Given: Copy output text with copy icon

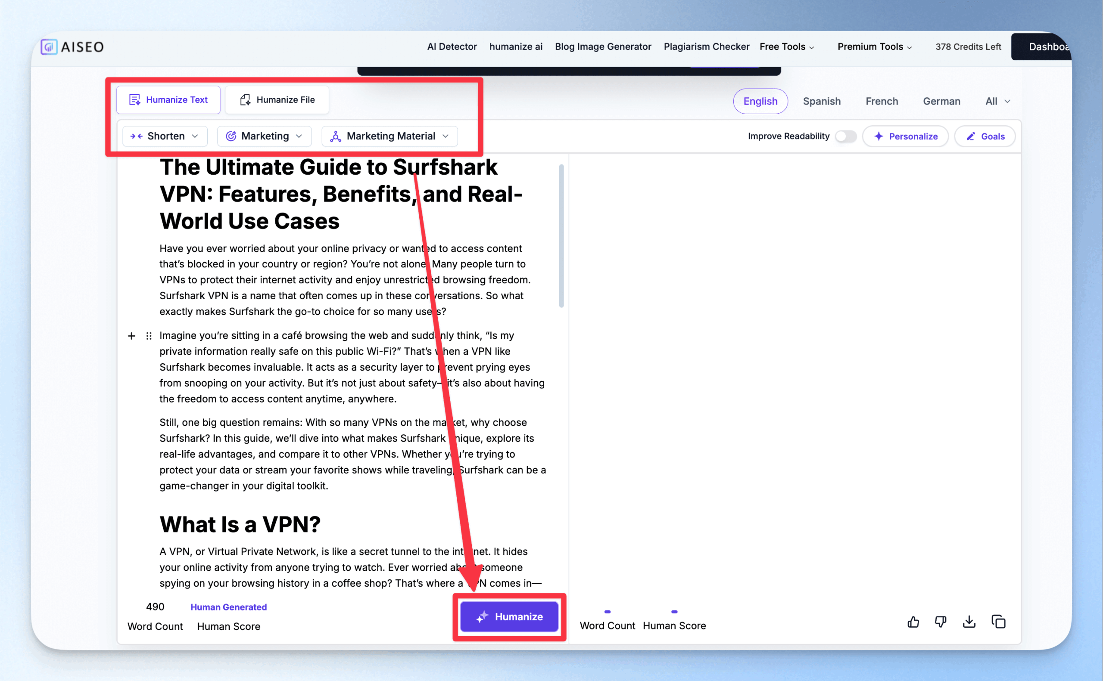Looking at the screenshot, I should pyautogui.click(x=998, y=622).
